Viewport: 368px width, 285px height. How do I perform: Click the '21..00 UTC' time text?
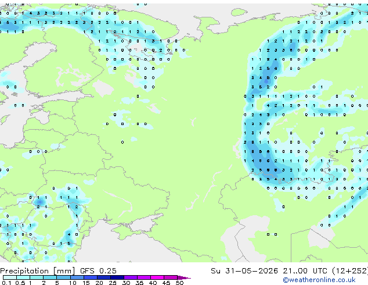point(305,271)
